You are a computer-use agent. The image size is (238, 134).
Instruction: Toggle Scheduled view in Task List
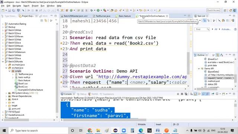click(x=209, y=20)
